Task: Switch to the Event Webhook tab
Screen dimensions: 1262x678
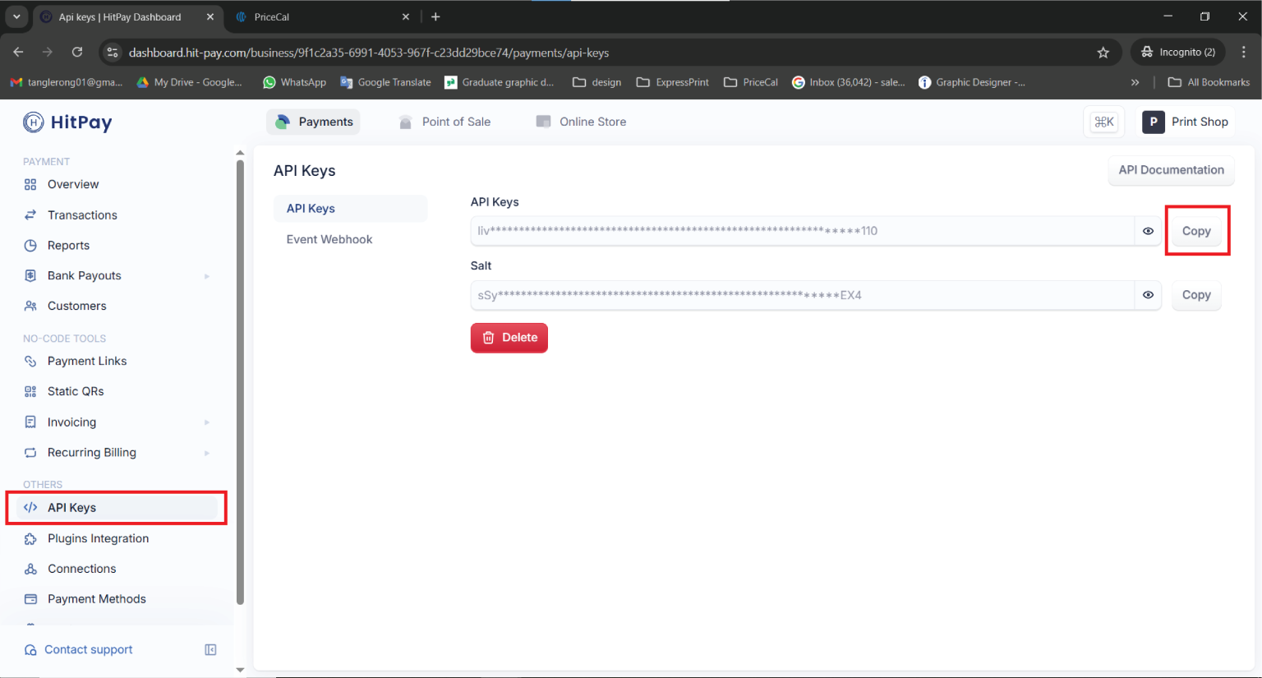Action: point(329,239)
